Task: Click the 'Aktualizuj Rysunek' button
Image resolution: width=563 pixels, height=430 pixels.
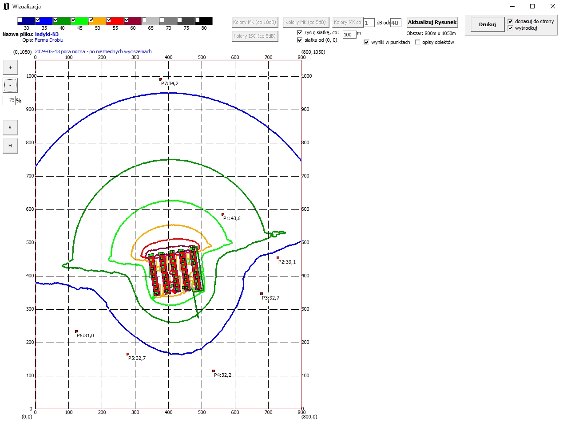Action: pyautogui.click(x=432, y=22)
